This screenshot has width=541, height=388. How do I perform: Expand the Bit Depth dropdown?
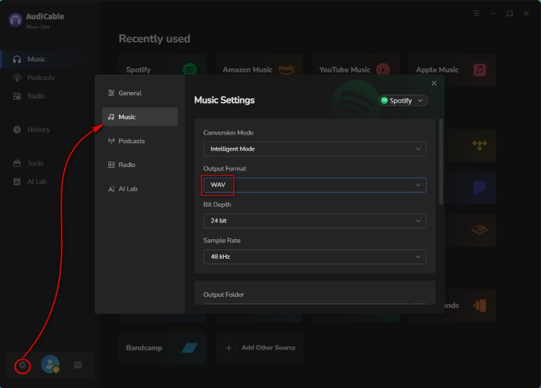[314, 221]
